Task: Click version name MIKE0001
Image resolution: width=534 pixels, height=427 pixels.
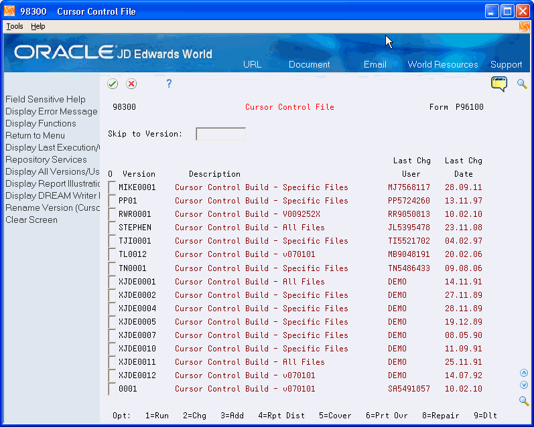Action: point(137,187)
